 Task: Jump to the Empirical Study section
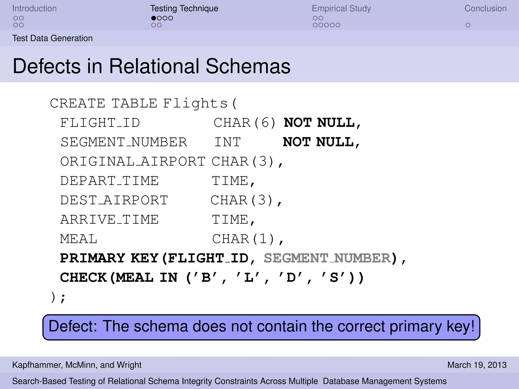click(341, 8)
